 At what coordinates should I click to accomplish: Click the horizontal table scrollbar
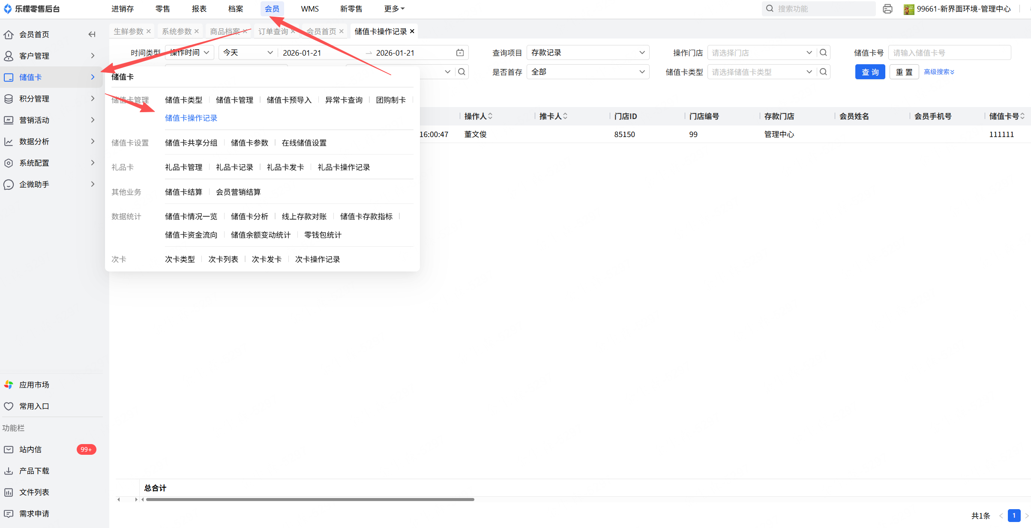click(x=310, y=499)
